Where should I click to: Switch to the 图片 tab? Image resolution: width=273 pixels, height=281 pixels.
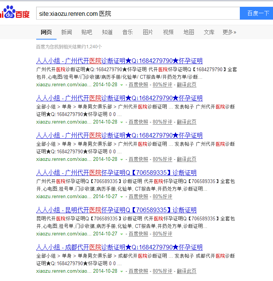coord(148,32)
